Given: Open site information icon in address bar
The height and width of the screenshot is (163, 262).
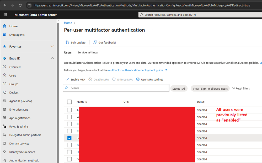Looking at the screenshot, I should click(x=29, y=5).
